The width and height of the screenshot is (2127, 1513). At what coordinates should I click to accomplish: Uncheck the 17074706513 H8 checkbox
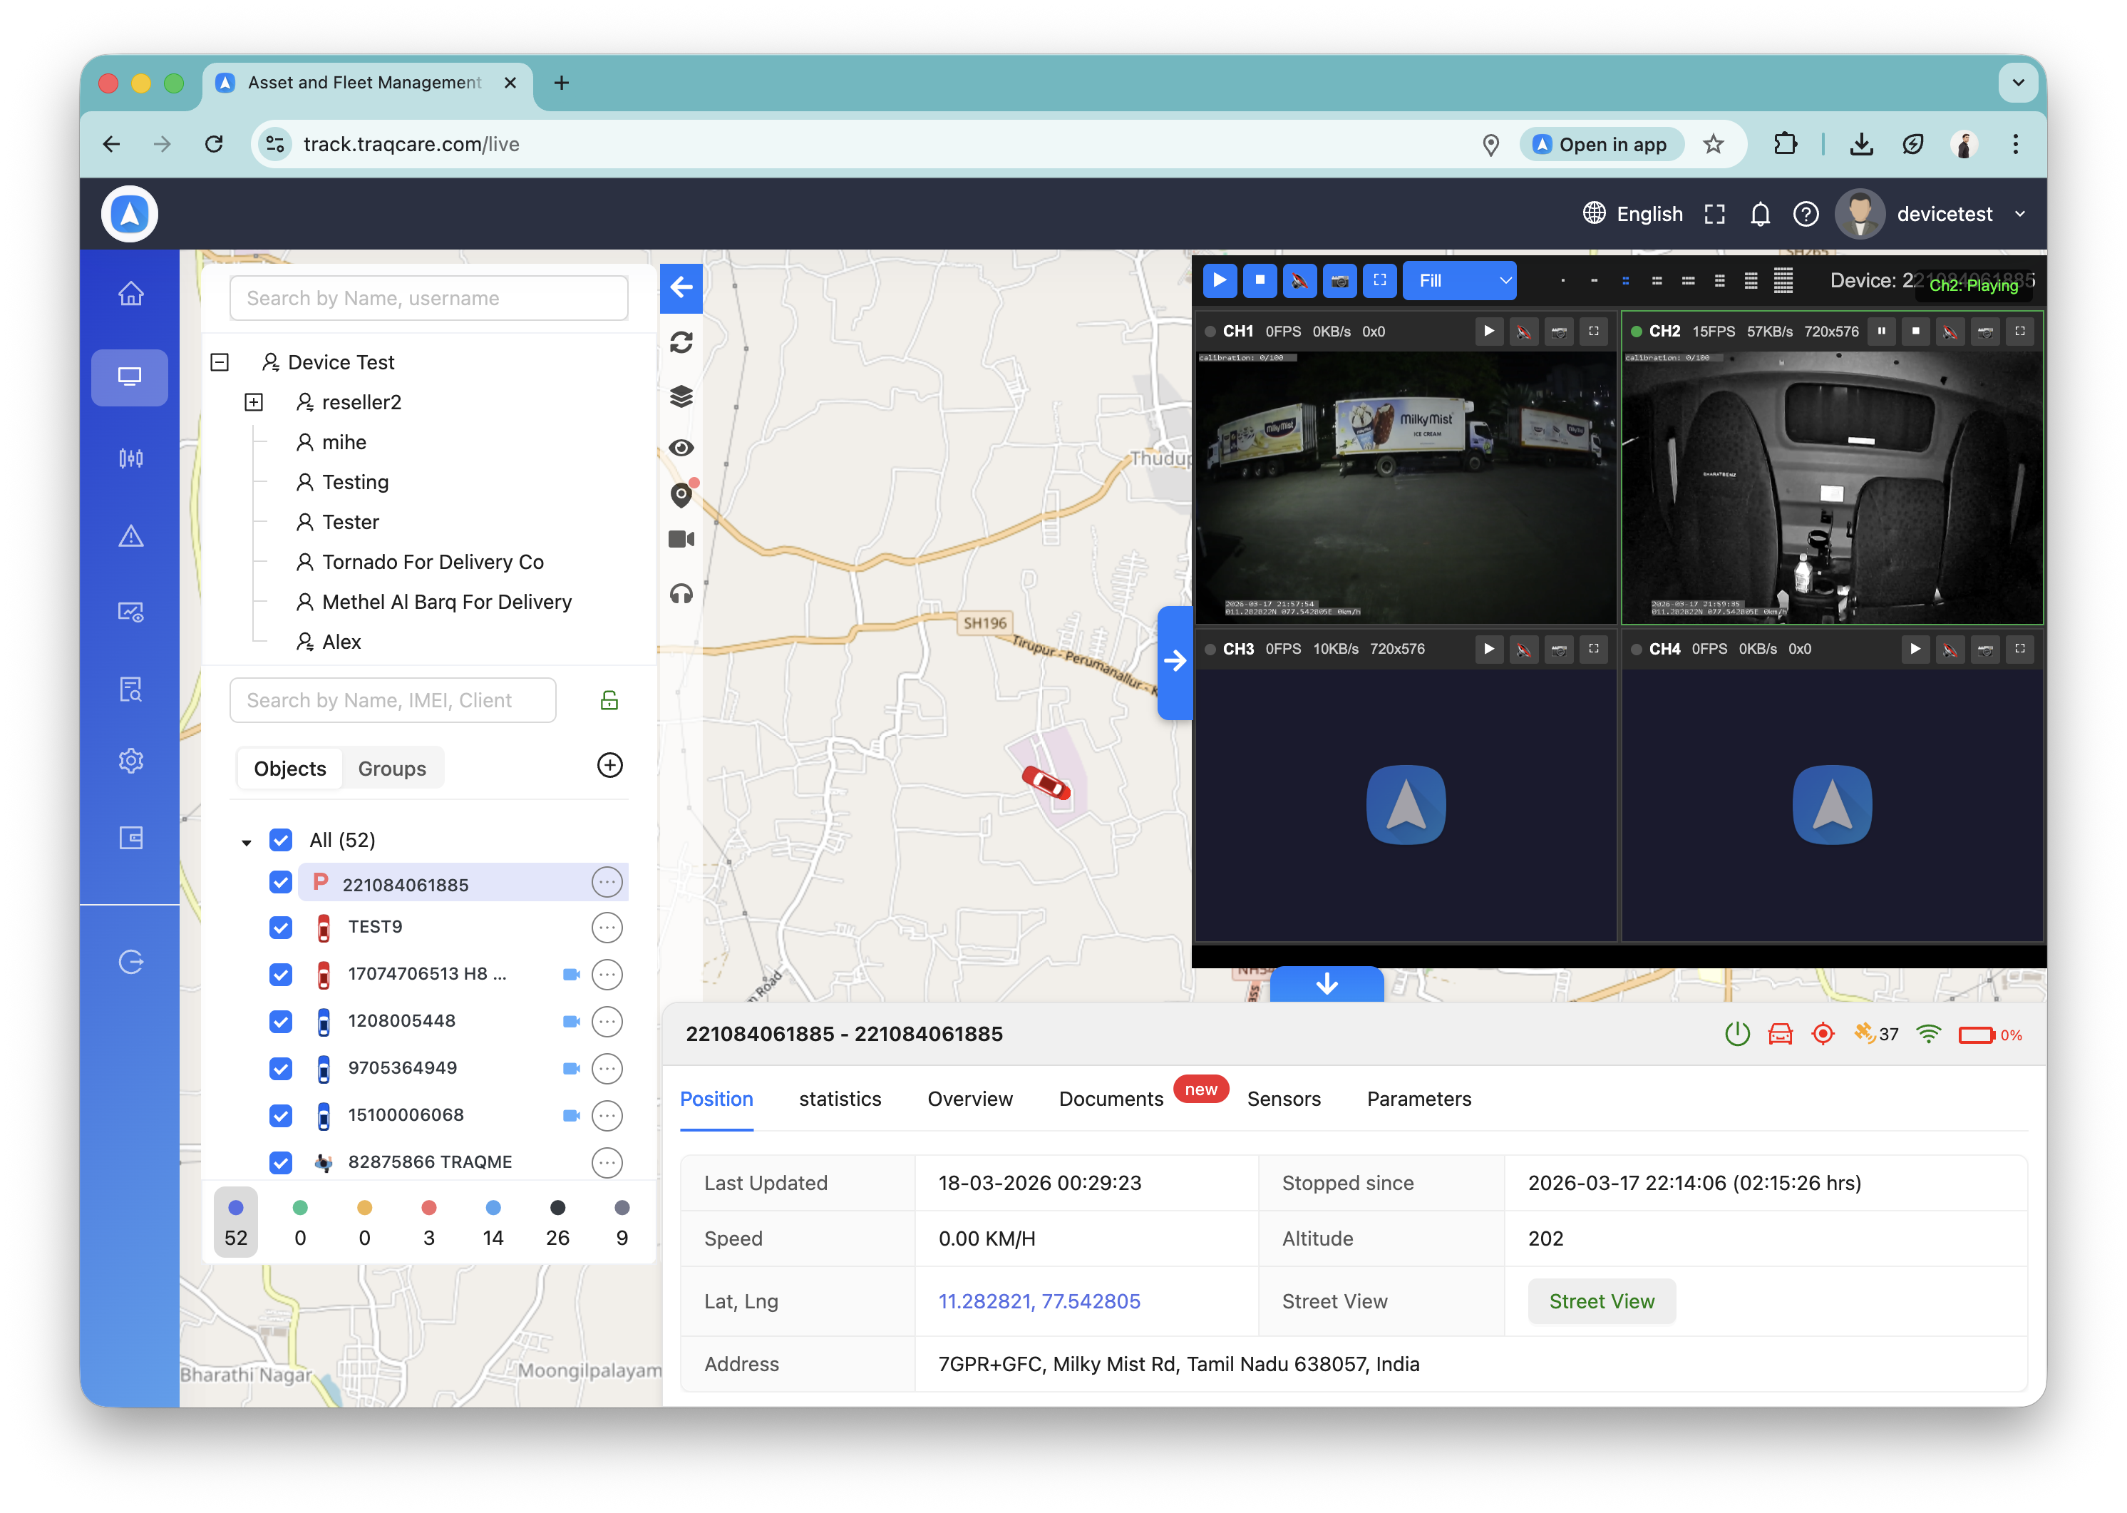(x=280, y=975)
